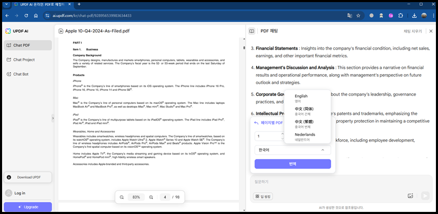Click the 83% zoom level field
This screenshot has width=438, height=214.
[136, 197]
